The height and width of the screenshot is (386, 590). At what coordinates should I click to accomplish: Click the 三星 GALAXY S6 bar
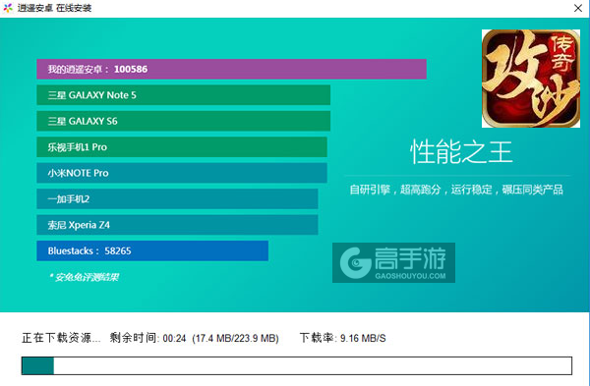click(x=183, y=121)
